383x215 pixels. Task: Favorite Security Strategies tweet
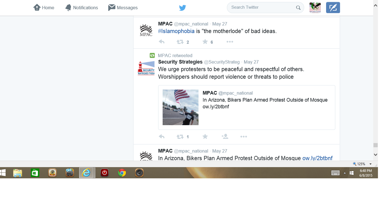coord(205,136)
